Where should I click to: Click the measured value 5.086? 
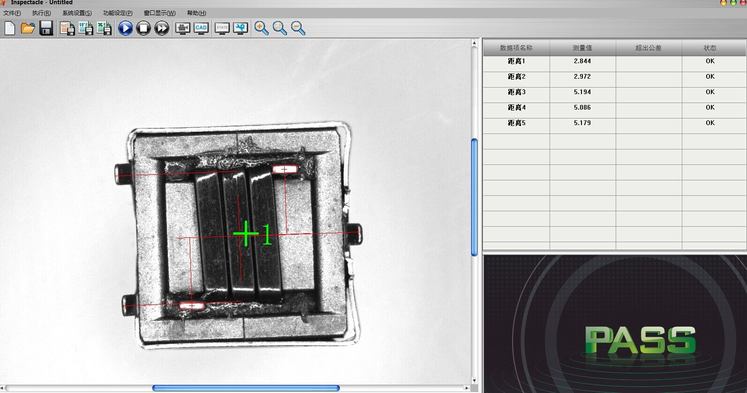pos(582,107)
